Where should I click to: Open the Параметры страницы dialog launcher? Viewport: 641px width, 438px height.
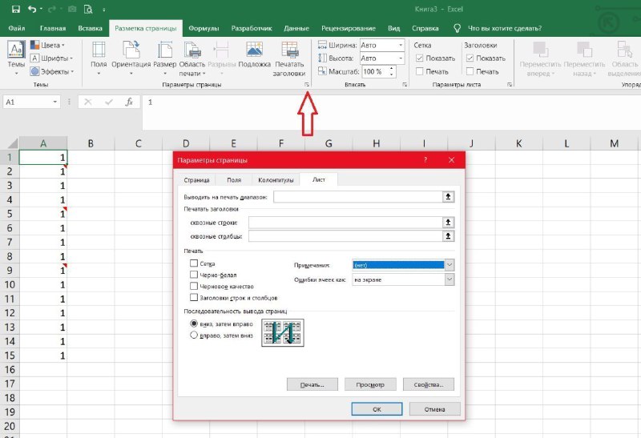(306, 85)
